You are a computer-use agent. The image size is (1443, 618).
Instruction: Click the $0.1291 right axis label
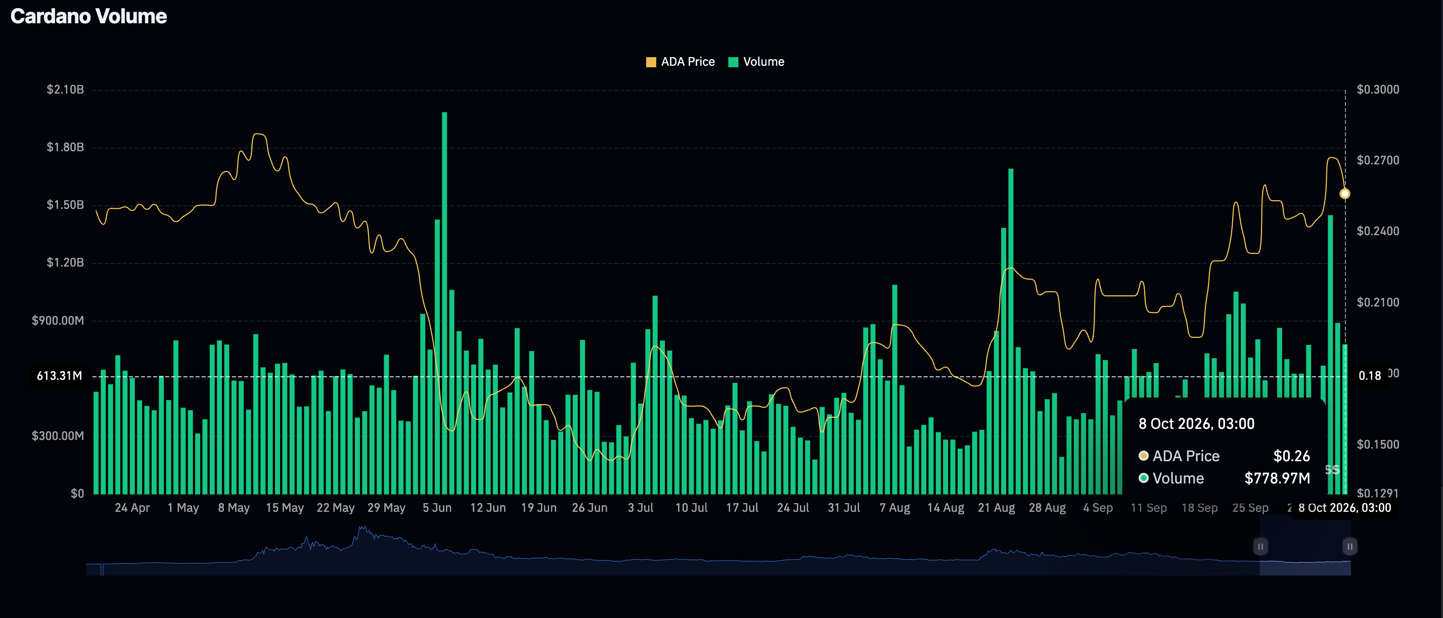click(x=1377, y=493)
